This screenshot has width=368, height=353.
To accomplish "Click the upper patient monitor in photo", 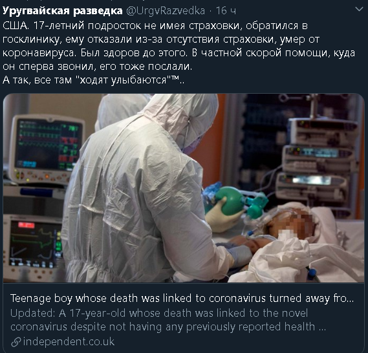I will tap(46, 149).
